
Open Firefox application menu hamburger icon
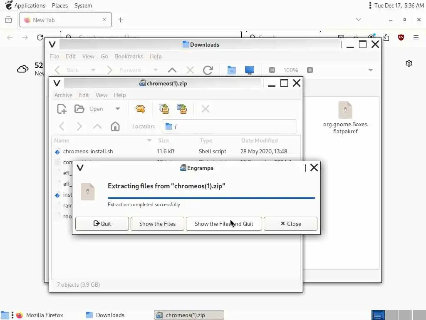416,37
